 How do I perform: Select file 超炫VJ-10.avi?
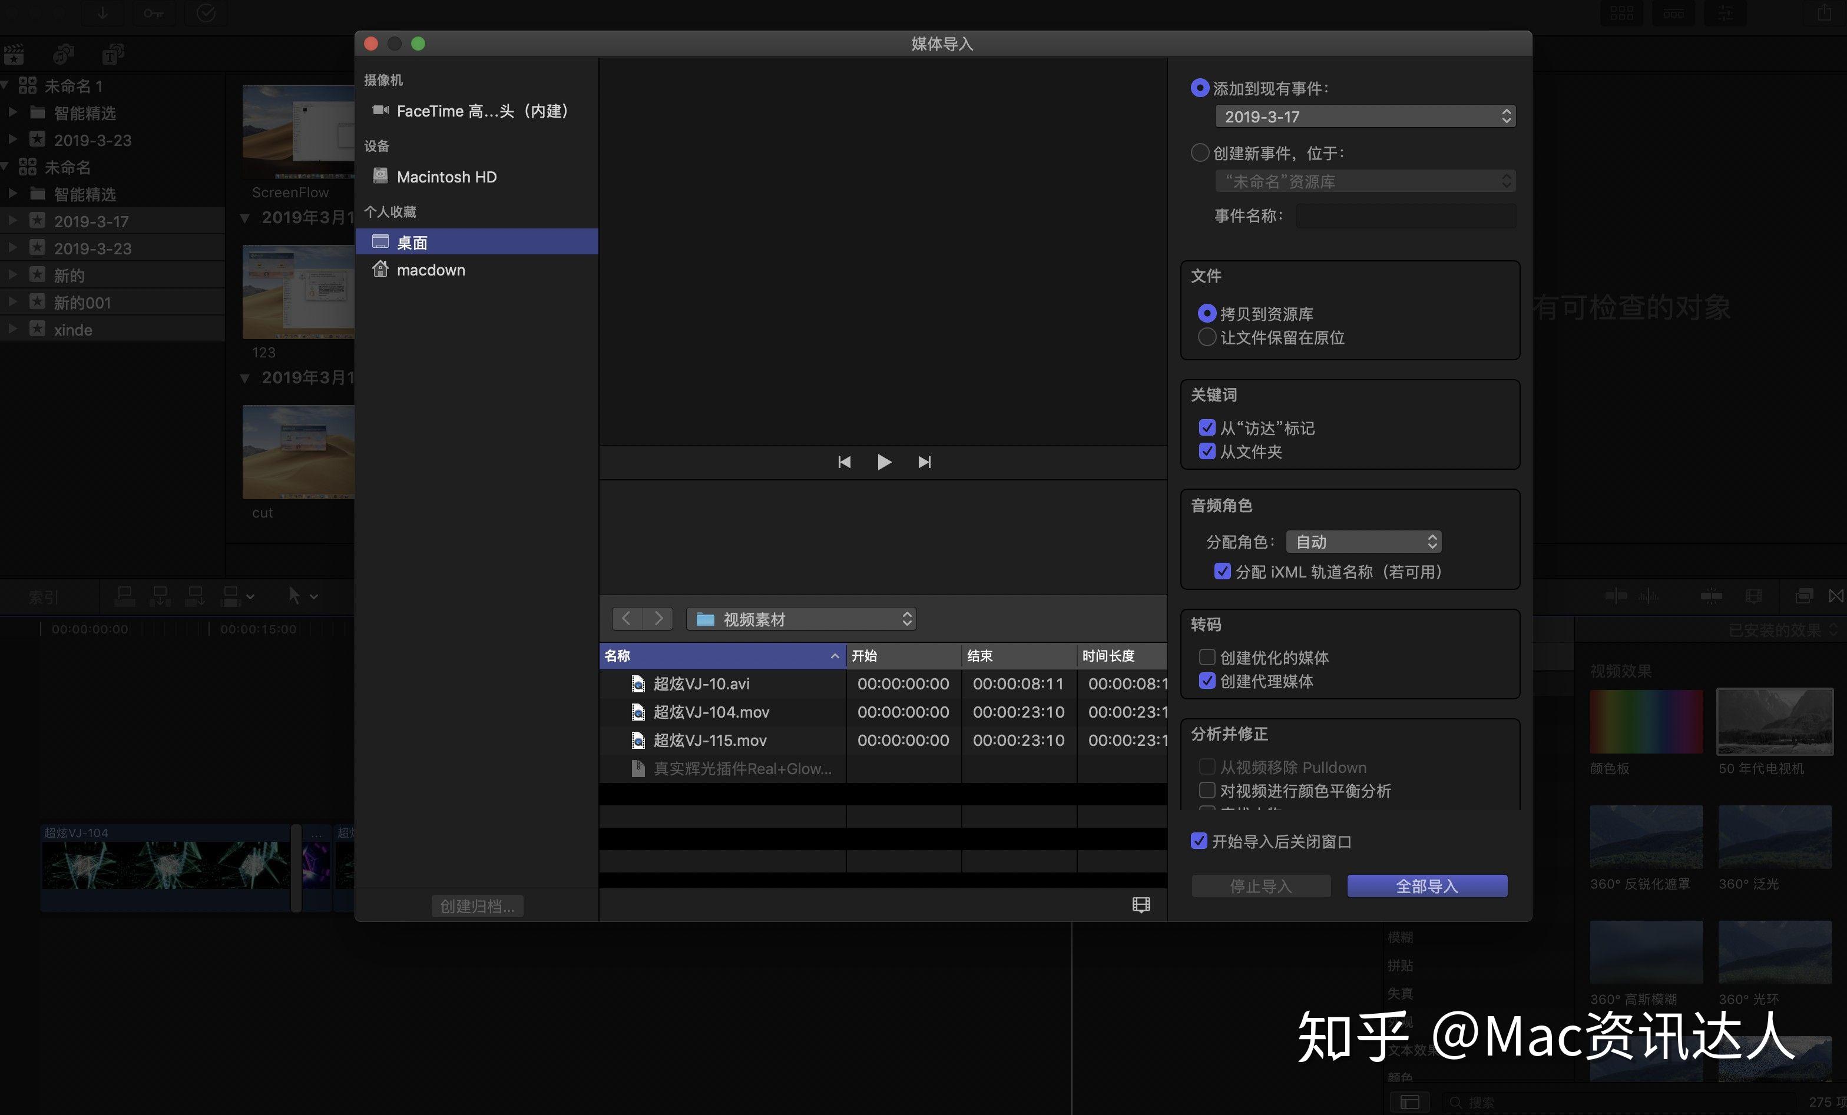(x=723, y=683)
